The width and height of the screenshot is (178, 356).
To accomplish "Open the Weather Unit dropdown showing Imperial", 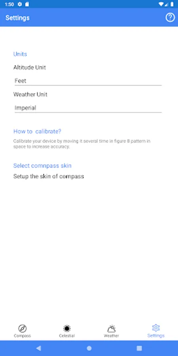I will [88, 108].
